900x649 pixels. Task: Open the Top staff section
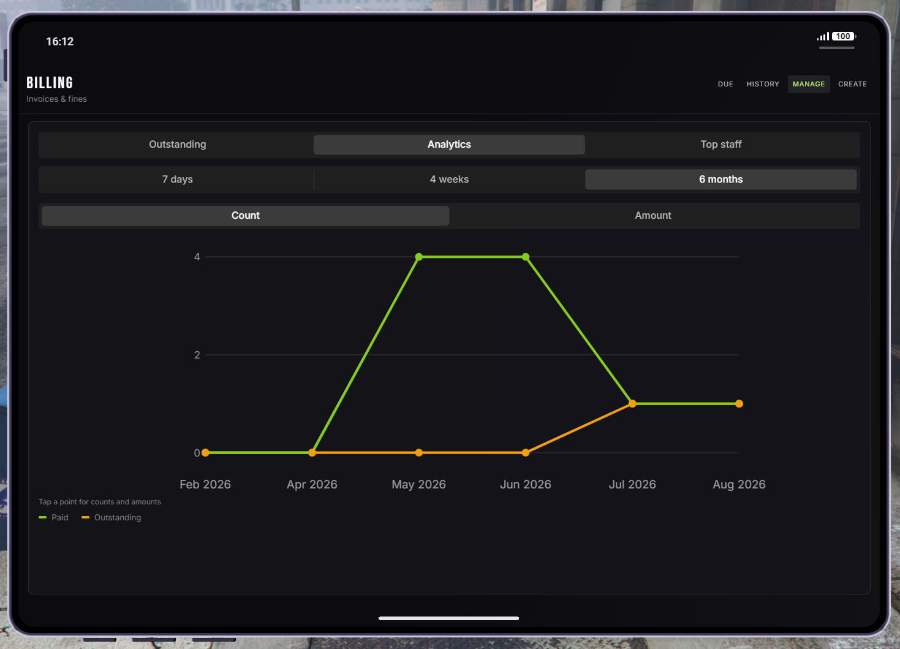(721, 145)
